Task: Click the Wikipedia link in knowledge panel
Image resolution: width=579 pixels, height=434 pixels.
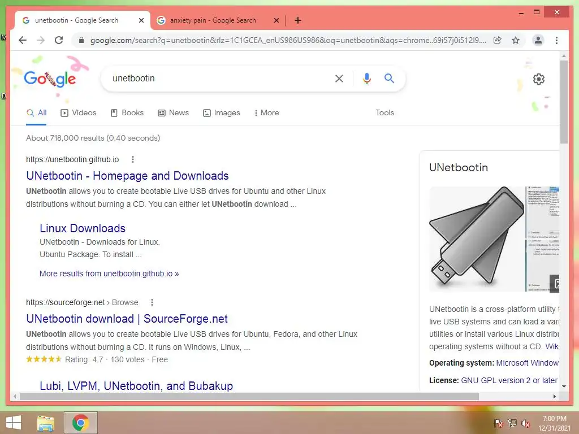Action: (x=552, y=346)
